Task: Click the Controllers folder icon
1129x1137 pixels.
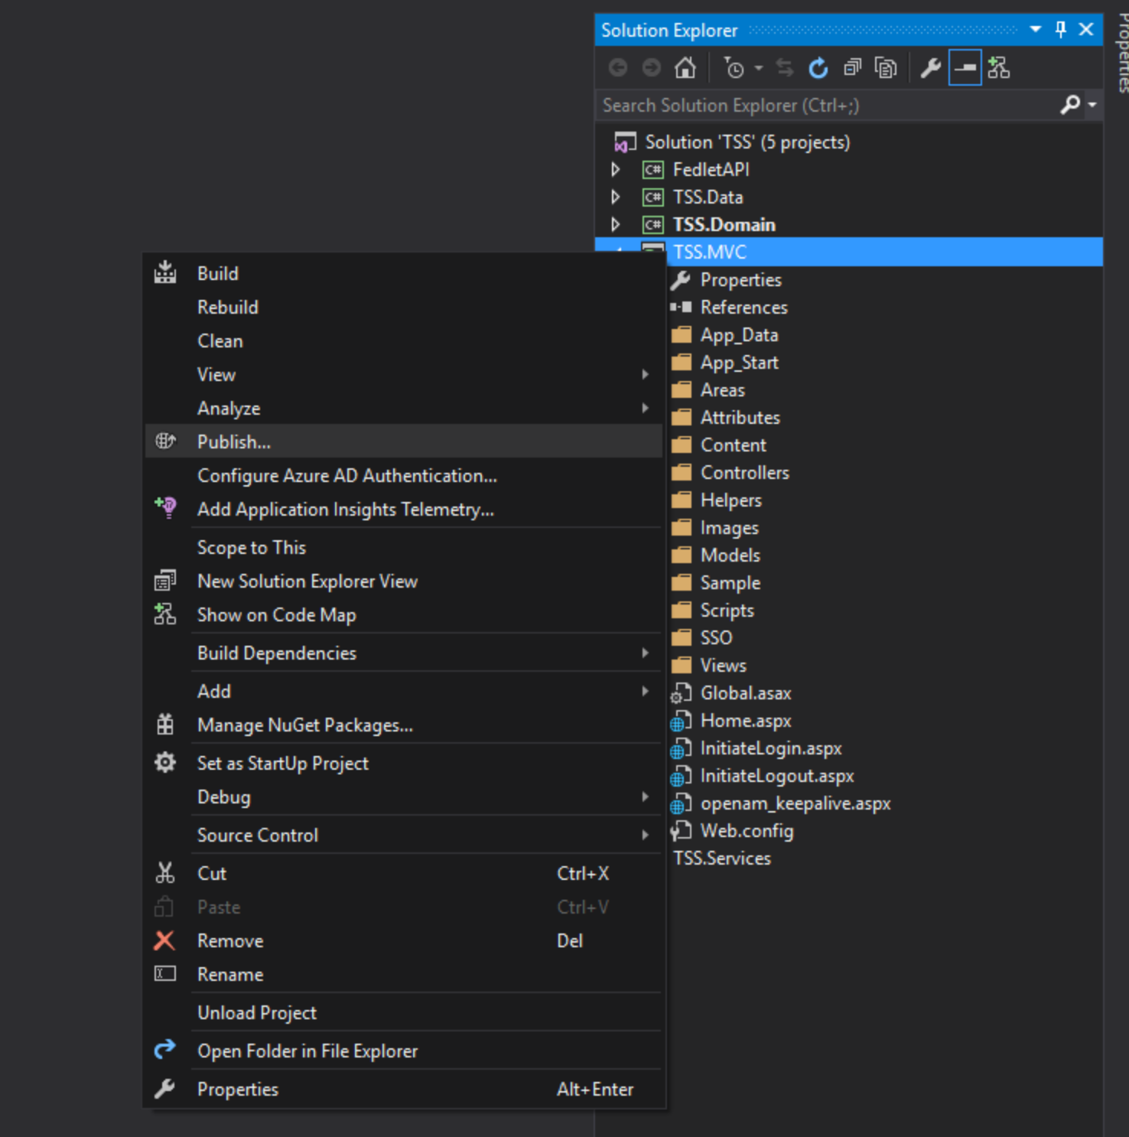Action: click(681, 472)
